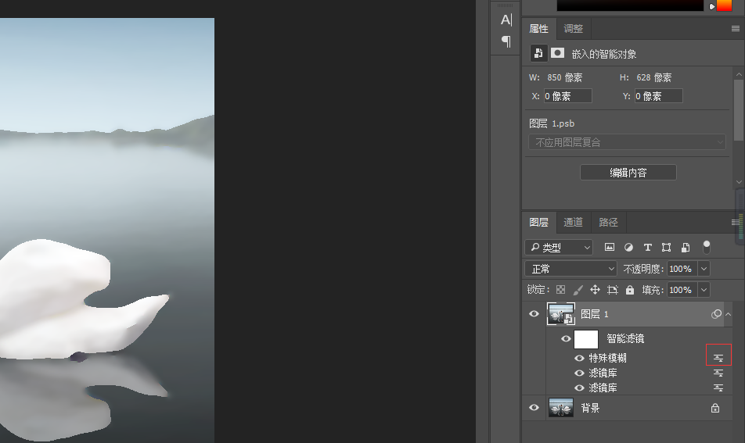
Task: Click the 背景 layer name
Action: (x=590, y=408)
